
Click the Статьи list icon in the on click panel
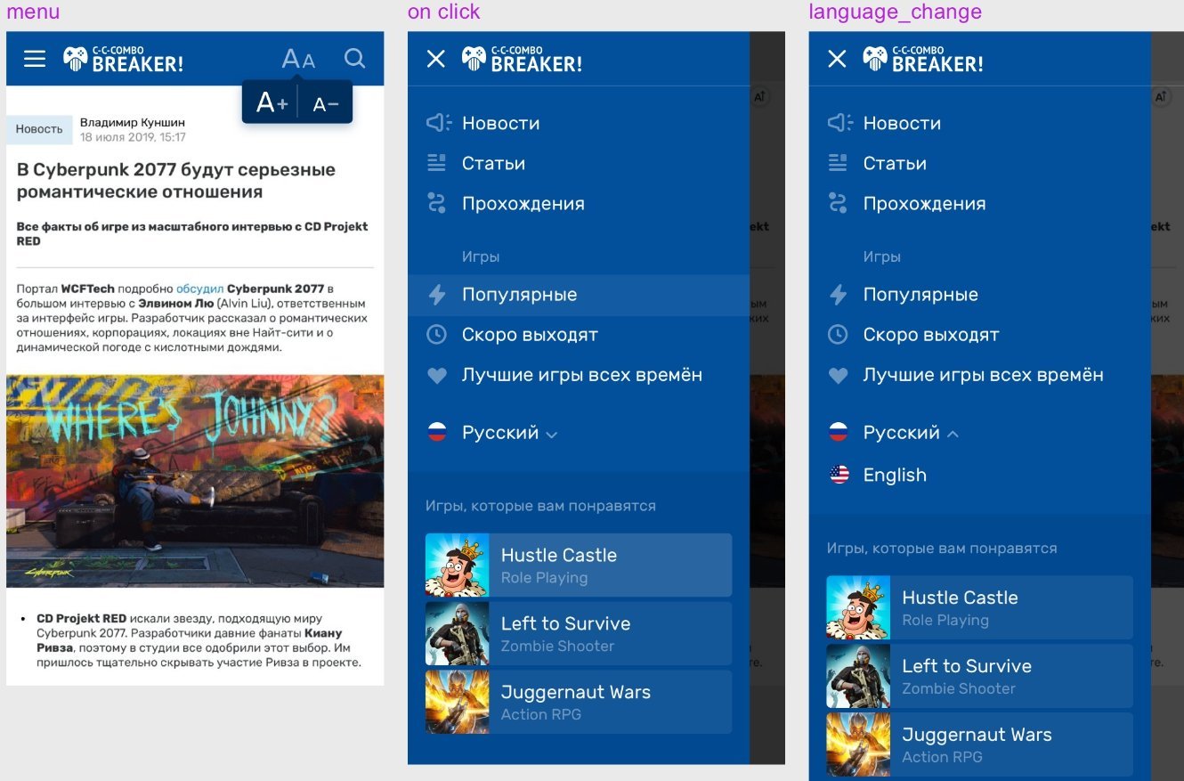(x=436, y=163)
